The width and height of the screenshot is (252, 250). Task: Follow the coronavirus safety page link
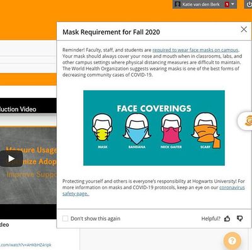coord(154,190)
